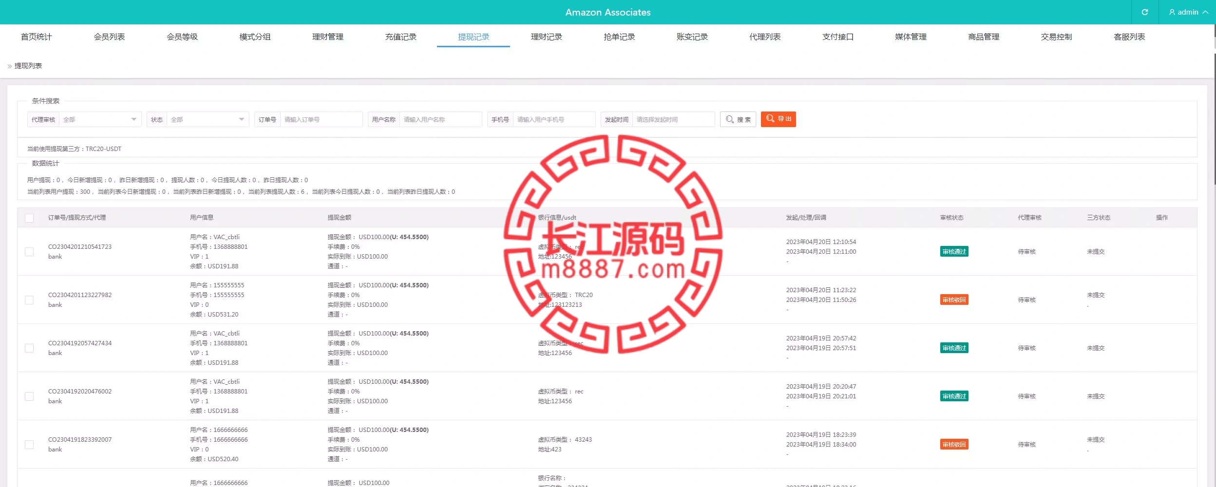The image size is (1216, 487).
Task: Open the 交易控制 tab
Action: (1056, 37)
